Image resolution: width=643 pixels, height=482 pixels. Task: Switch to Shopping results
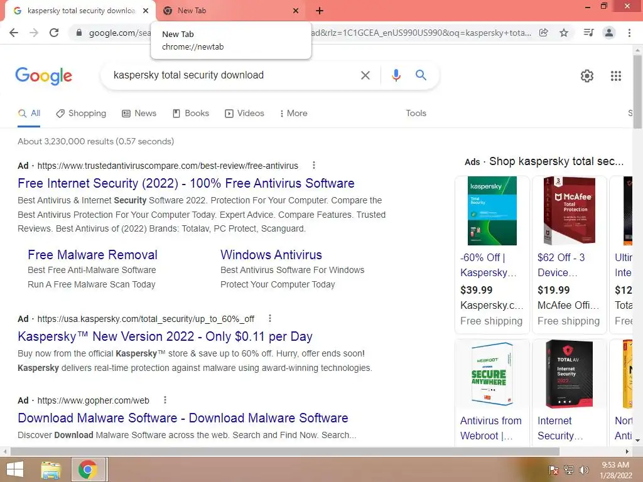(x=81, y=114)
